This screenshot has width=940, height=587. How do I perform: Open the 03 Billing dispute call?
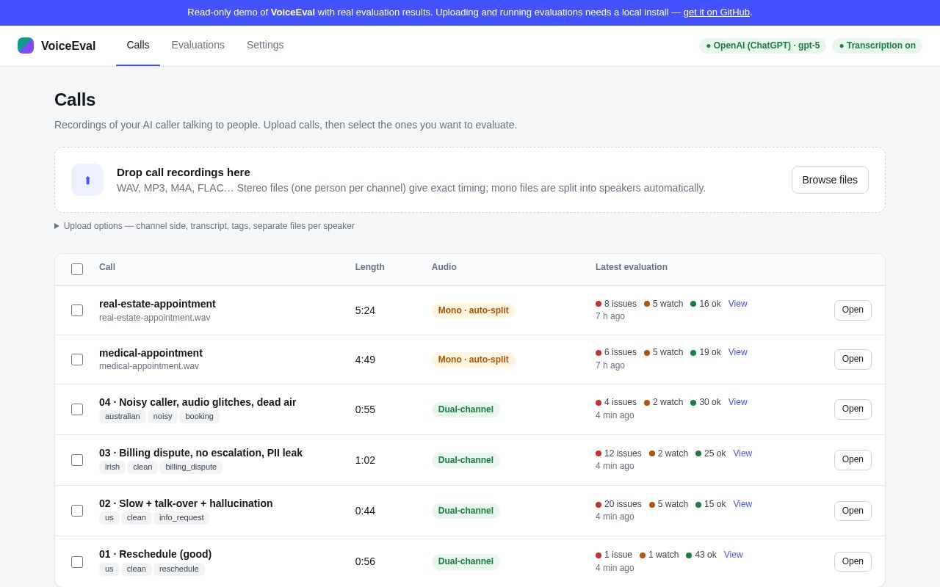click(853, 460)
